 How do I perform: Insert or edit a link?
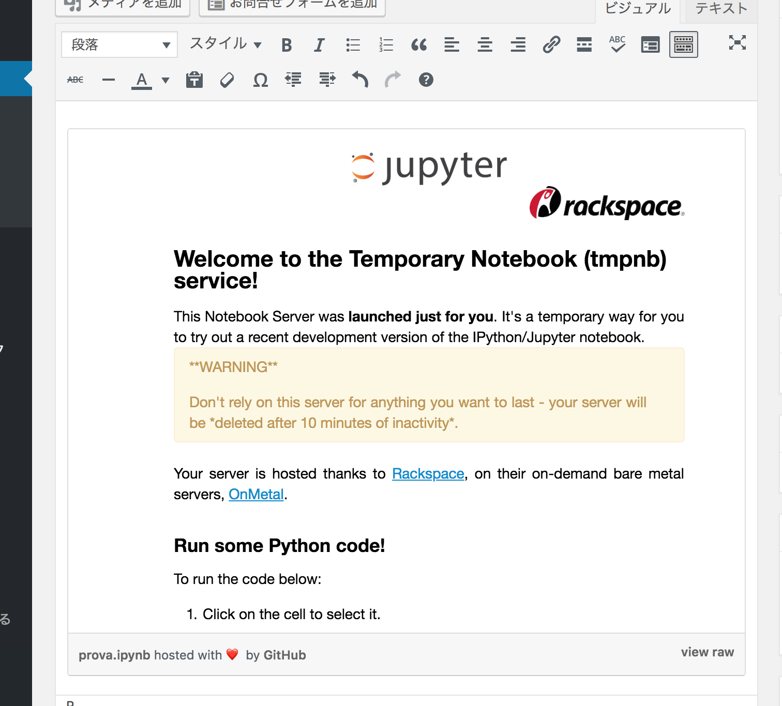551,44
